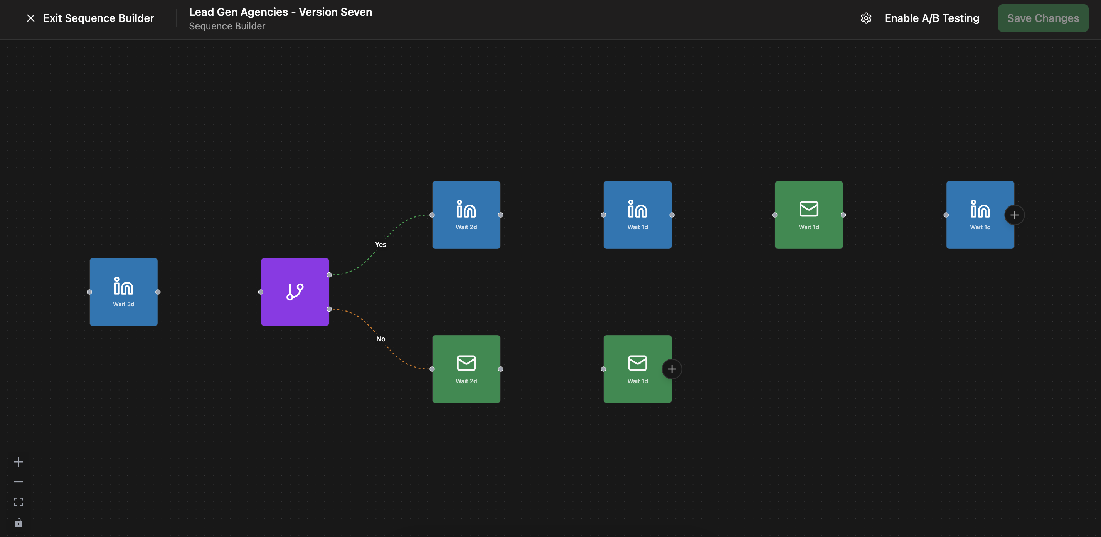Select the purple branch condition node
Image resolution: width=1101 pixels, height=537 pixels.
pos(295,292)
